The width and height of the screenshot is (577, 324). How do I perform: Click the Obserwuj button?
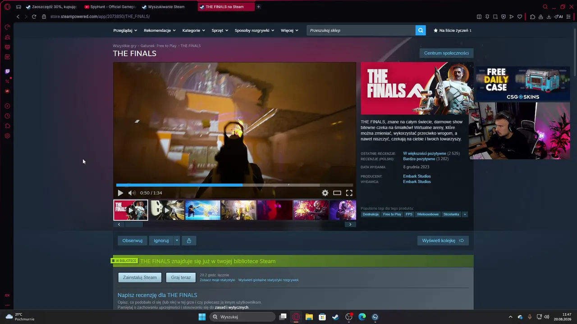tap(132, 241)
